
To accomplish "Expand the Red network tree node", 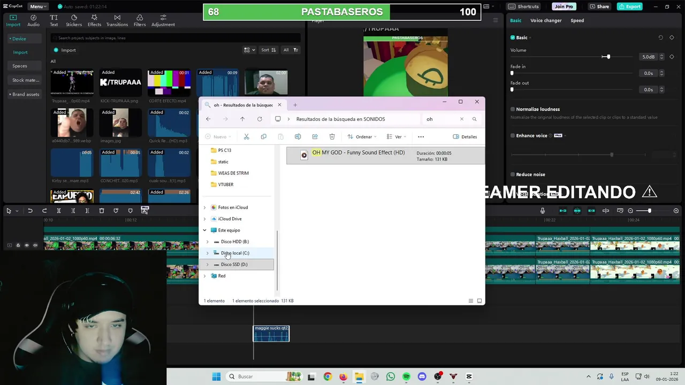I will [x=204, y=276].
